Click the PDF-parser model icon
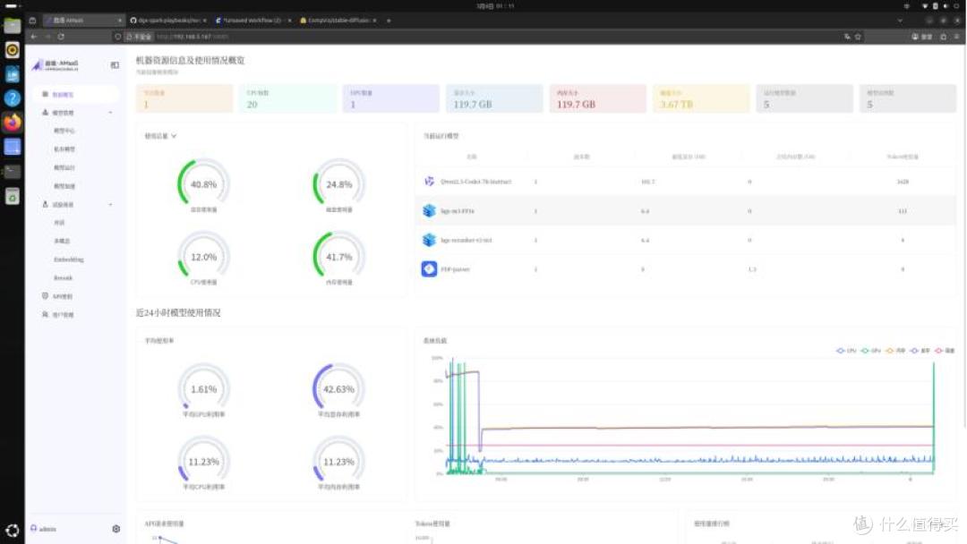Screen dimensions: 967x544 pyautogui.click(x=429, y=269)
